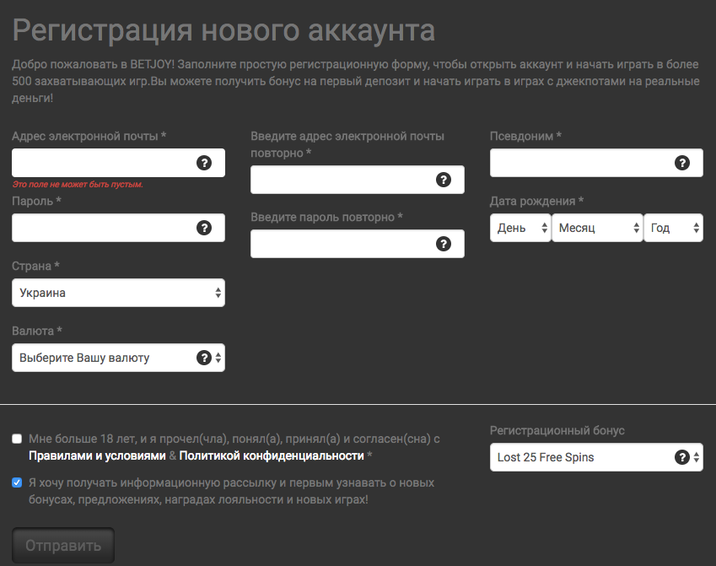
Task: Click help icon in registration bonus dropdown
Action: pyautogui.click(x=682, y=457)
